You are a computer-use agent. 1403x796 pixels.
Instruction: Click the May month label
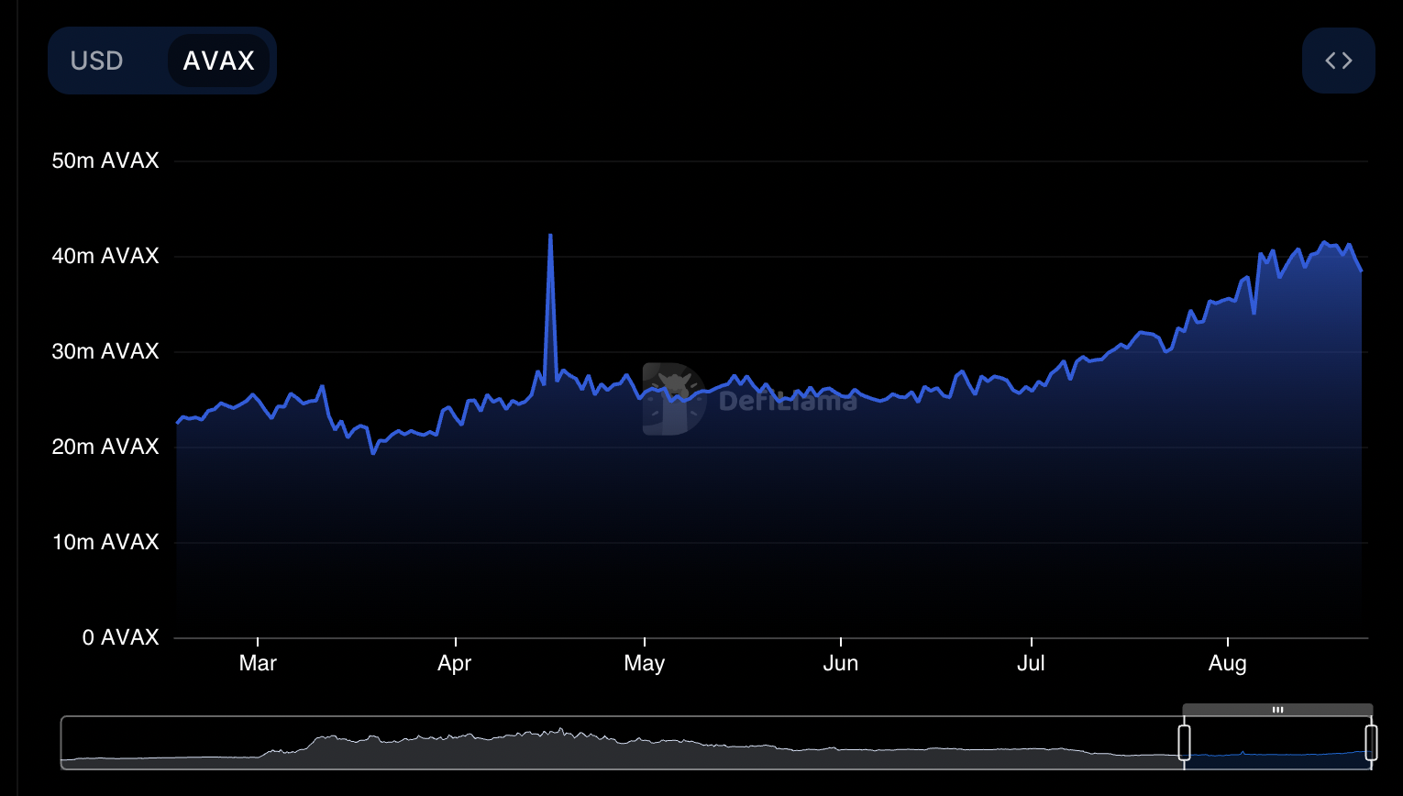[x=645, y=663]
